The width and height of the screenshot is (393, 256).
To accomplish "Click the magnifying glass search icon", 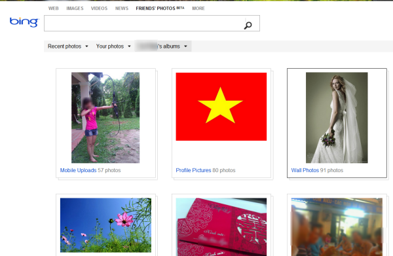I will 248,26.
